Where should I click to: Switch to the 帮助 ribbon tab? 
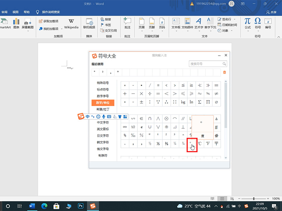27,12
